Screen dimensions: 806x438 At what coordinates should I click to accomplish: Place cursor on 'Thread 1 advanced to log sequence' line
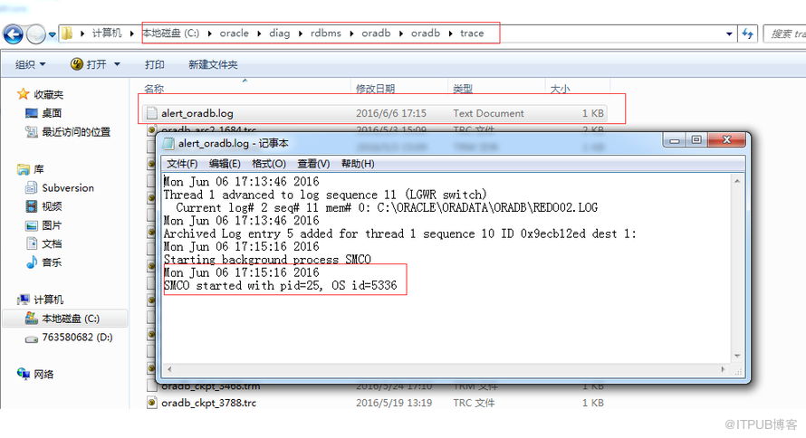325,195
